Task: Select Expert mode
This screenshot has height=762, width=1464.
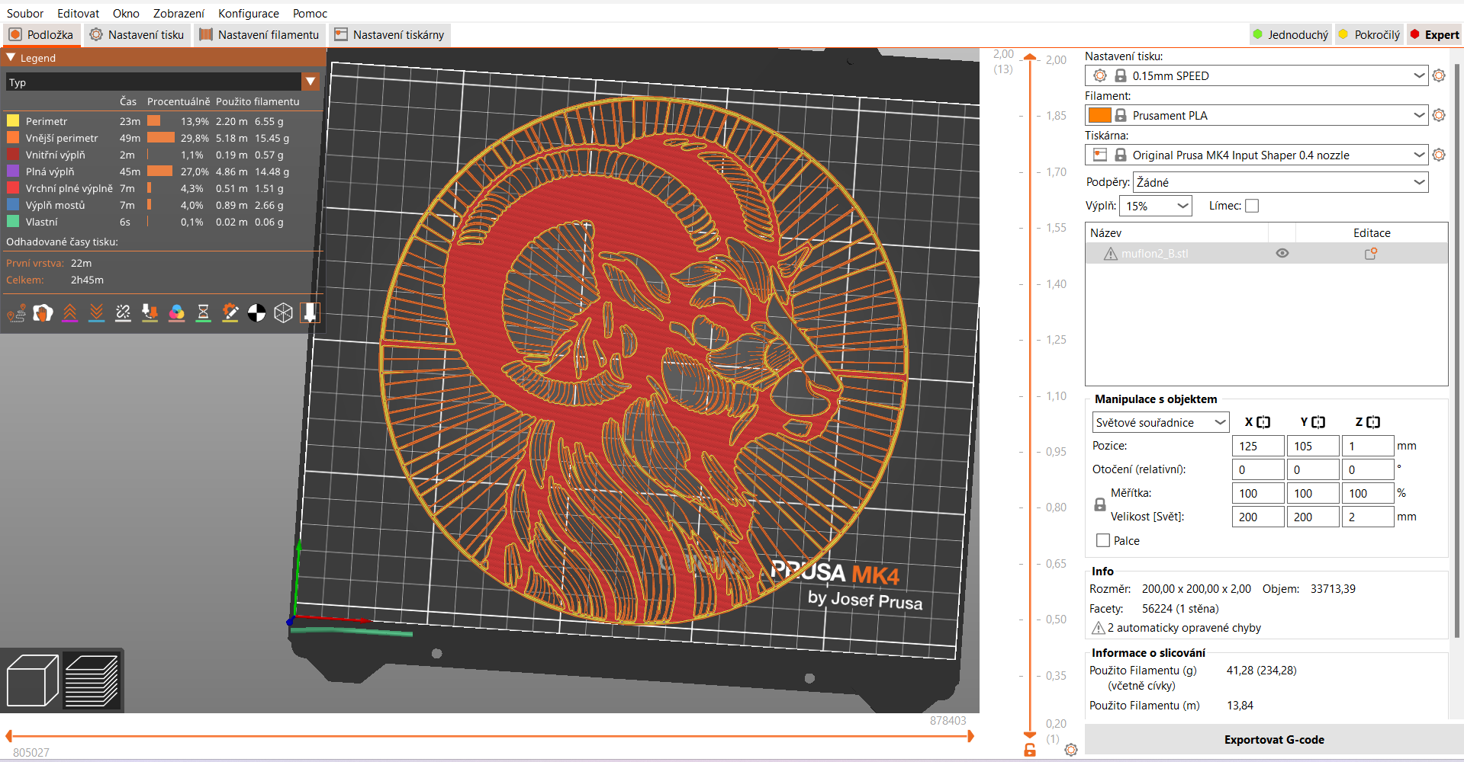Action: 1434,34
